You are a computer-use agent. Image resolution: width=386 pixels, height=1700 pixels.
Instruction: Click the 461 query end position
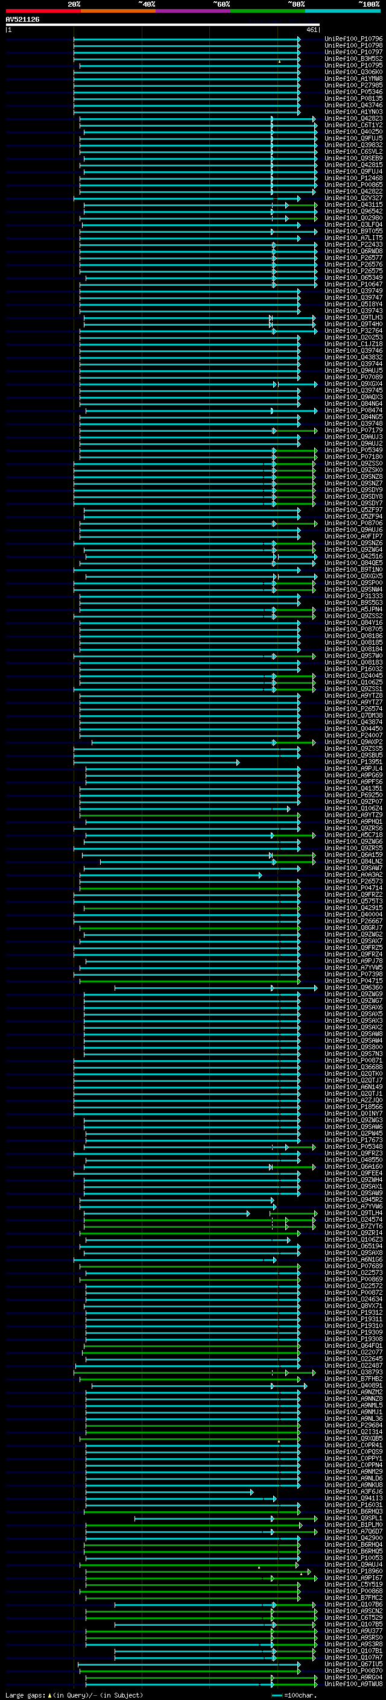point(312,30)
